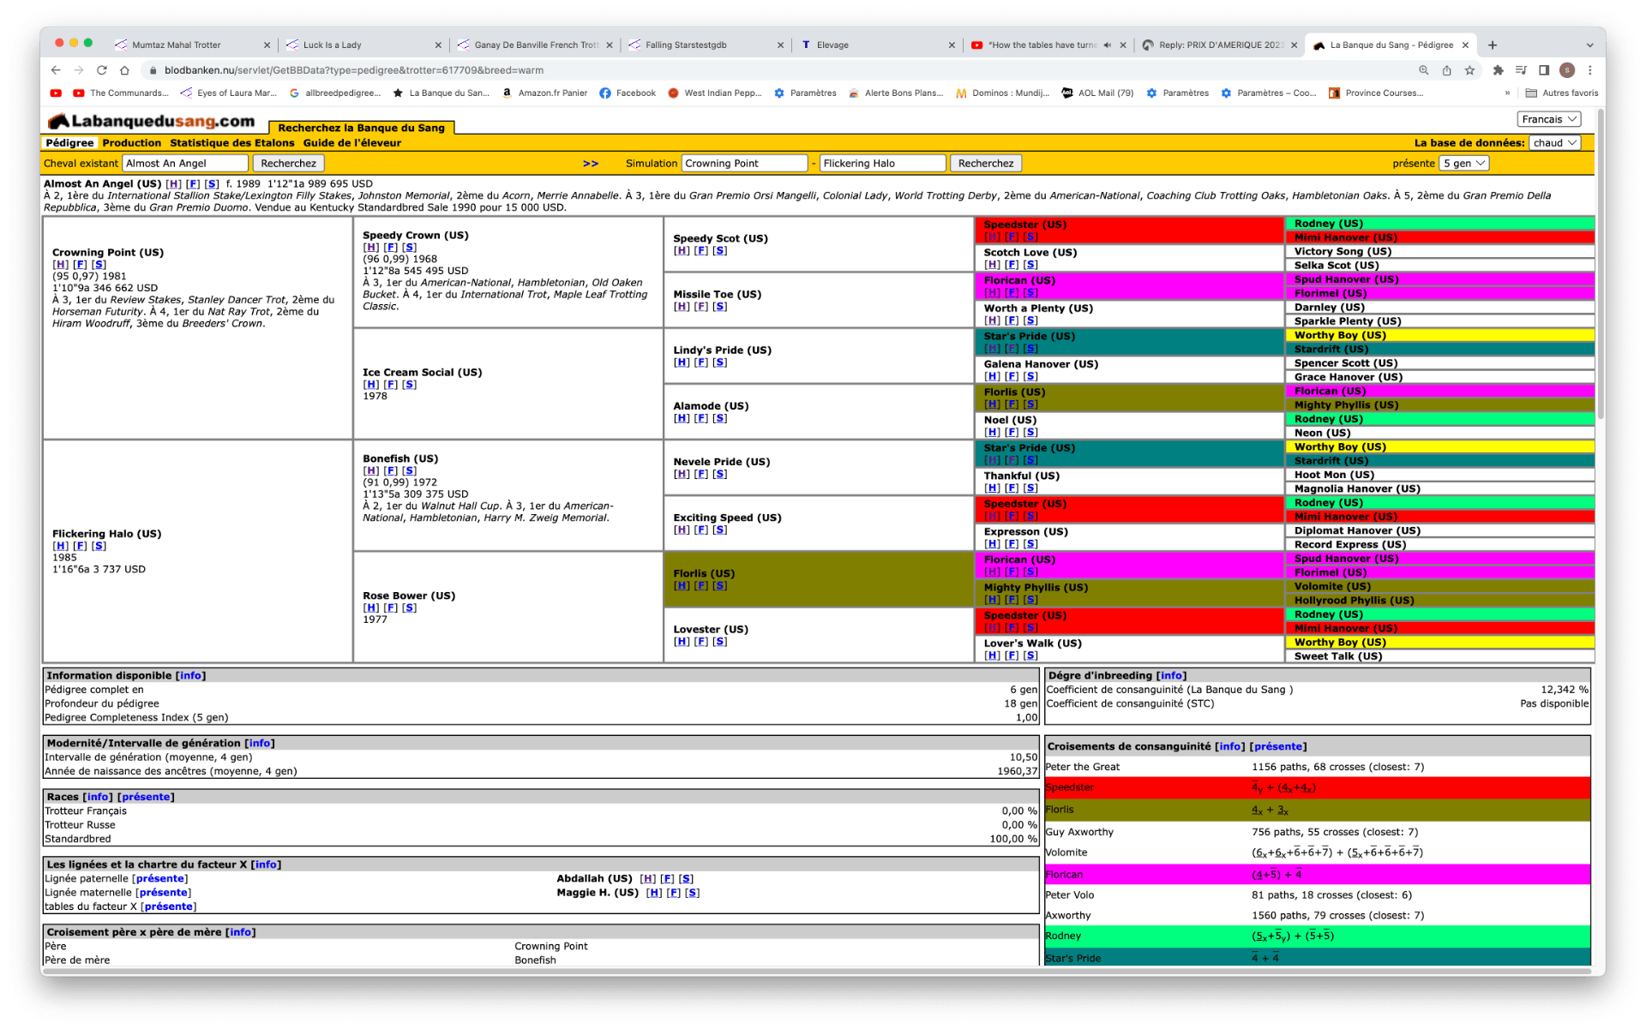Image resolution: width=1646 pixels, height=1029 pixels.
Task: Click présente link next to Croisements de consanguinité
Action: [x=1278, y=746]
